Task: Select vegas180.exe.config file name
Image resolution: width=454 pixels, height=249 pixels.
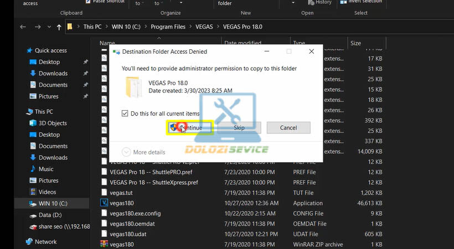Action: pos(135,214)
